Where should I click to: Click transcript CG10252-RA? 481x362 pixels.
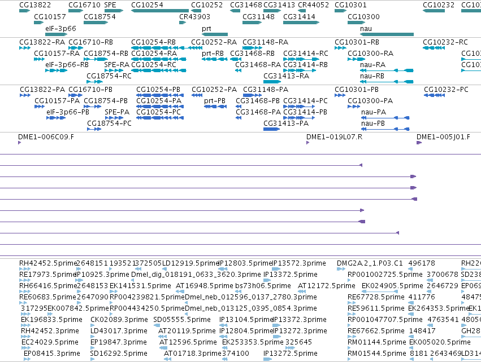click(214, 42)
